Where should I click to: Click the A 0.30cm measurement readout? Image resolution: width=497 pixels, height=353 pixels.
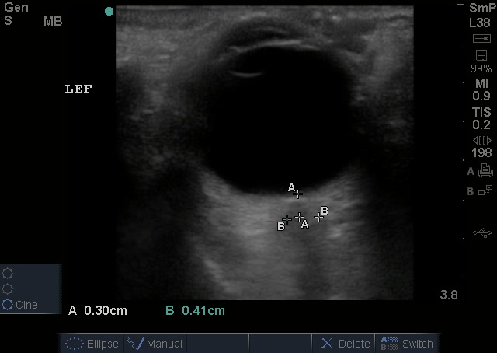pyautogui.click(x=98, y=311)
